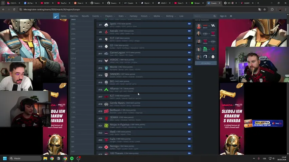Open the News menu item
The image size is (289, 162).
pyautogui.click(x=63, y=16)
